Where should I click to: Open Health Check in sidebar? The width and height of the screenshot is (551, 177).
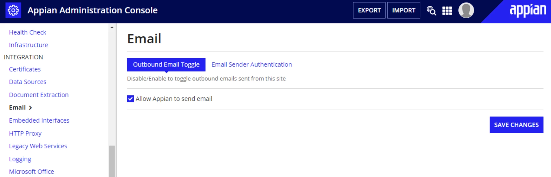pos(27,32)
